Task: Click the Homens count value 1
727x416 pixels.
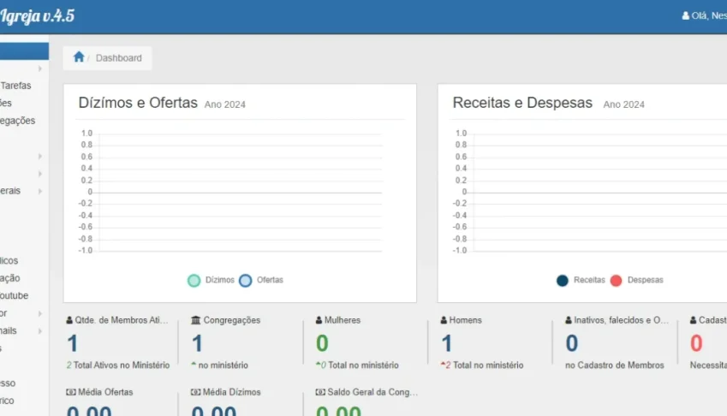Action: (x=446, y=344)
